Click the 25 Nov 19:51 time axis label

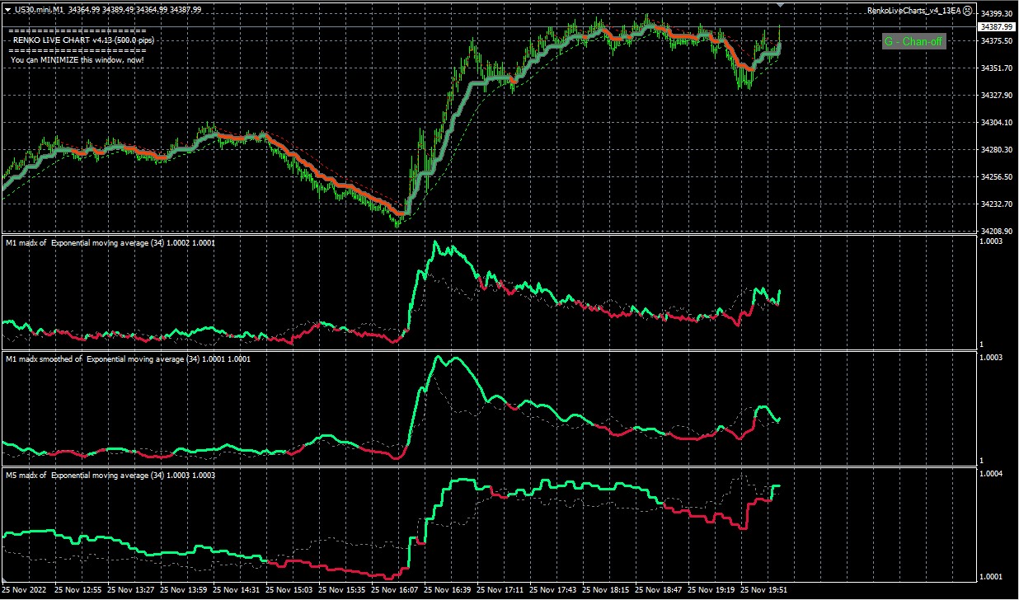(x=764, y=590)
